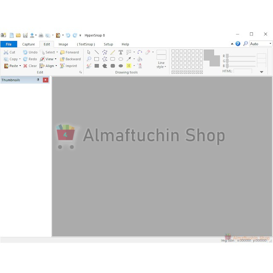Click the New image icon in quick access toolbar
Image resolution: width=273 pixels, height=273 pixels.
tap(12, 35)
